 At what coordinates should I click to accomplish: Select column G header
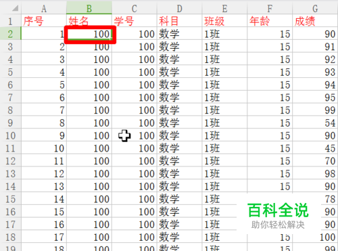(x=315, y=9)
